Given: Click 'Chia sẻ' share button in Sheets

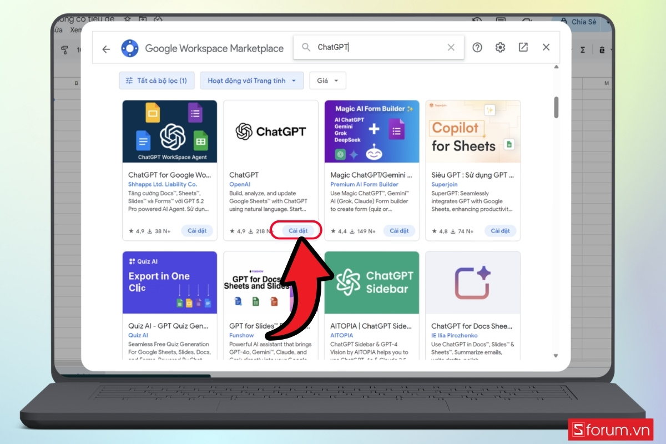Looking at the screenshot, I should [579, 22].
